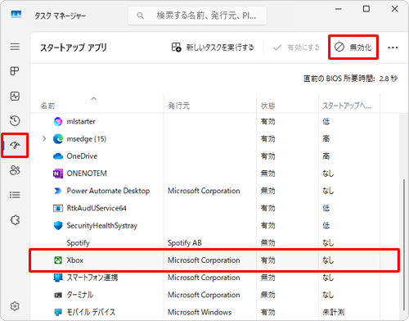
Task: Click the msedge browser icon
Action: [58, 139]
